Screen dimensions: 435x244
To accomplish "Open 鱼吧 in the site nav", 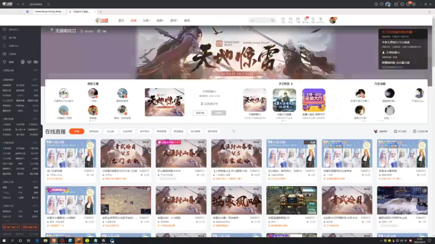I will tap(187, 21).
